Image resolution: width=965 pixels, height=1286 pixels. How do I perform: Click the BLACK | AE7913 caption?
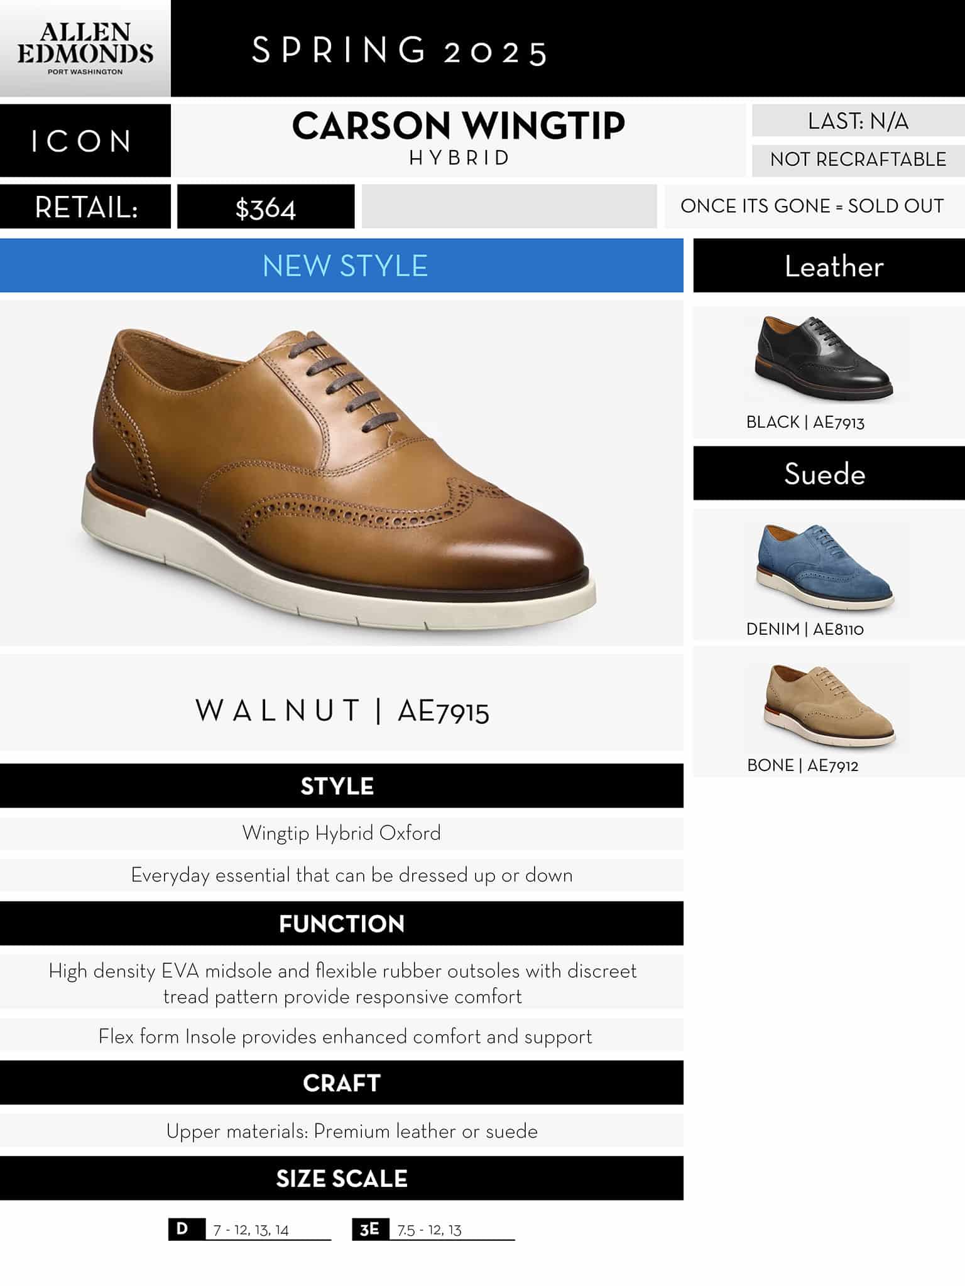805,422
